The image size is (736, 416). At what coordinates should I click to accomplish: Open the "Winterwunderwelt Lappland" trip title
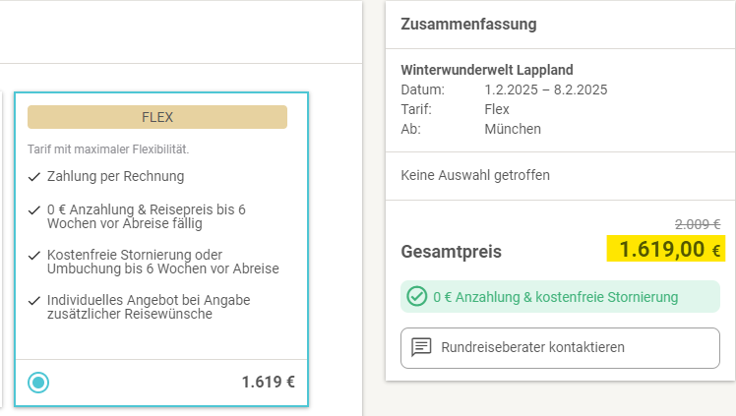coord(487,70)
